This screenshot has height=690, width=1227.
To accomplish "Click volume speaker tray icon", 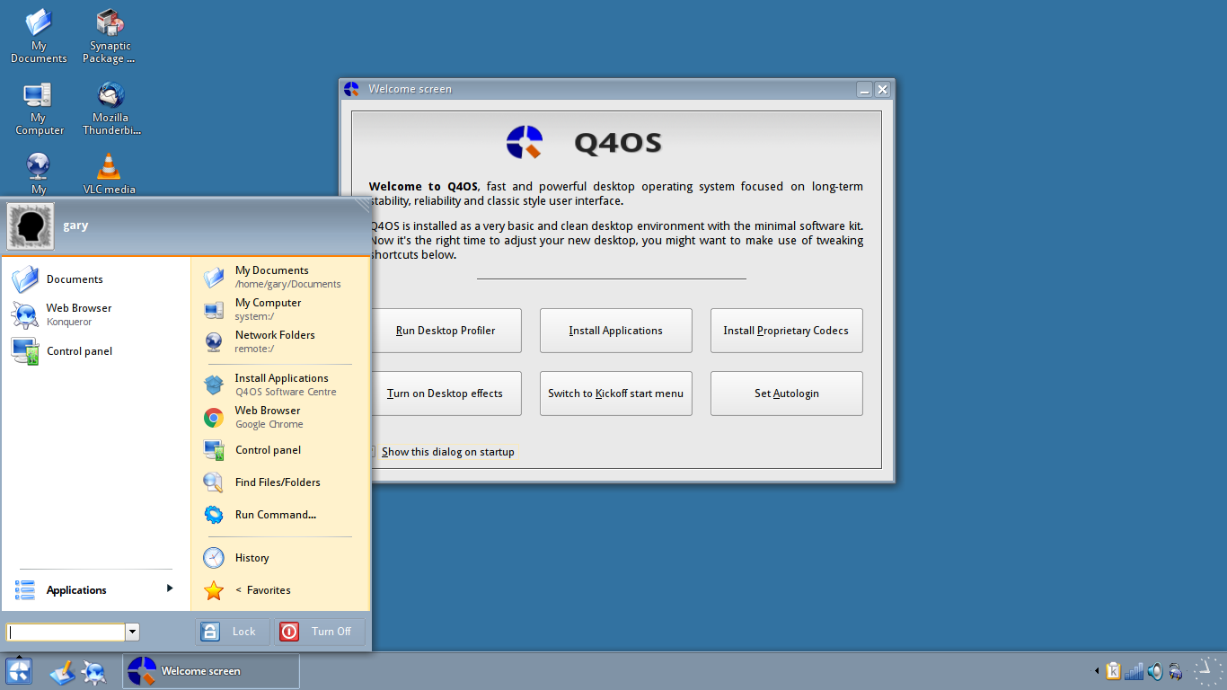I will point(1155,671).
